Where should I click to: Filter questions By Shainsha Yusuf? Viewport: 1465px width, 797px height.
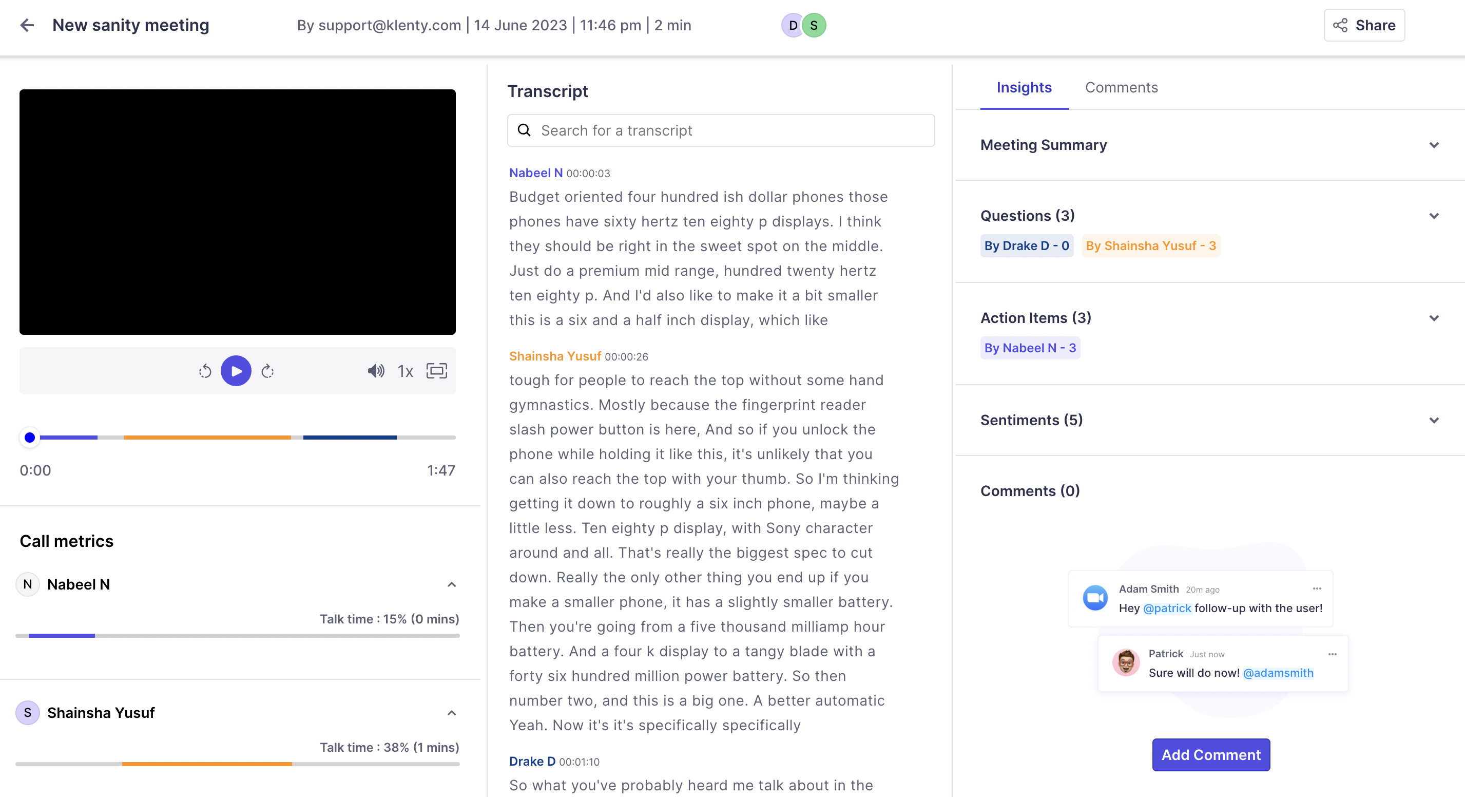[x=1150, y=246]
